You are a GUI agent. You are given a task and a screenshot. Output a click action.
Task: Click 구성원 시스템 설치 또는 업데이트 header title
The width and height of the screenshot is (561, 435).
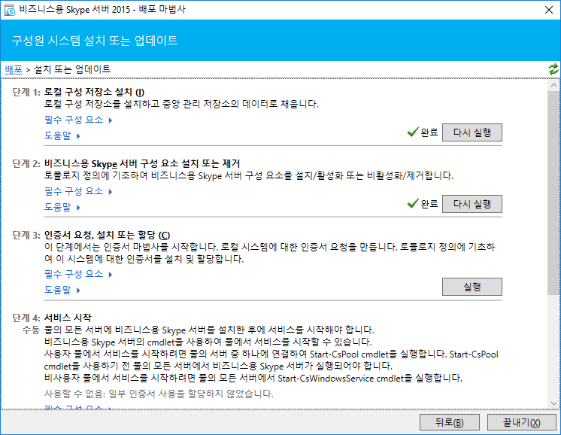tap(95, 41)
